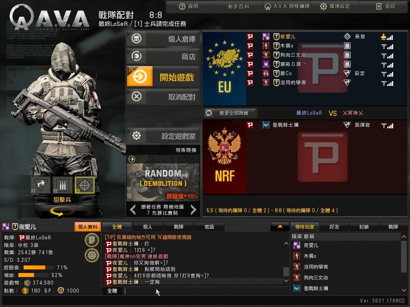Click the chat message input field
This screenshot has width=410, height=307.
tap(206, 291)
